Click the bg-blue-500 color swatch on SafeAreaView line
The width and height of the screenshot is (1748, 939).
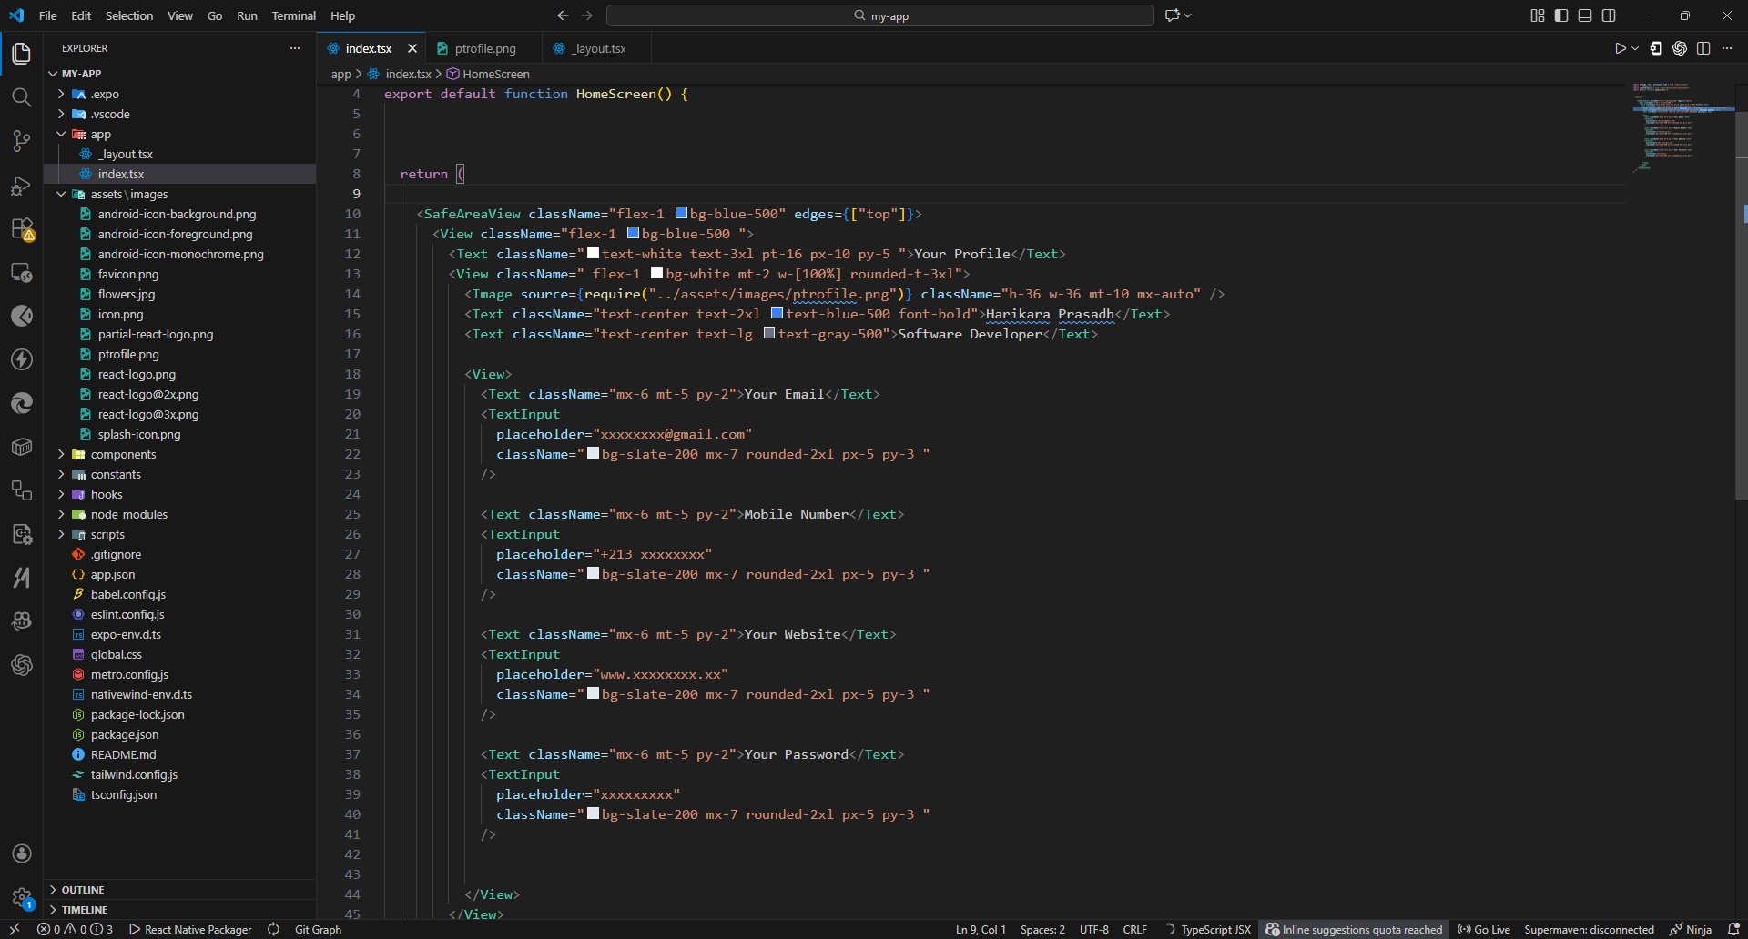click(681, 214)
